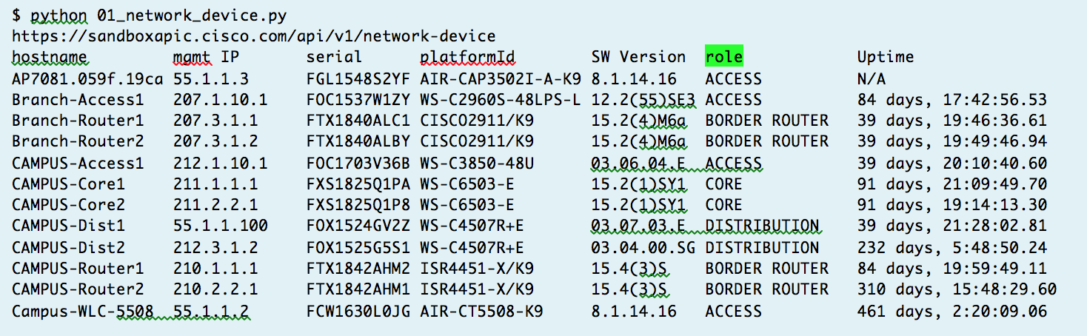1087x336 pixels.
Task: Select hostname CAMPUS-Core2
Action: point(68,204)
